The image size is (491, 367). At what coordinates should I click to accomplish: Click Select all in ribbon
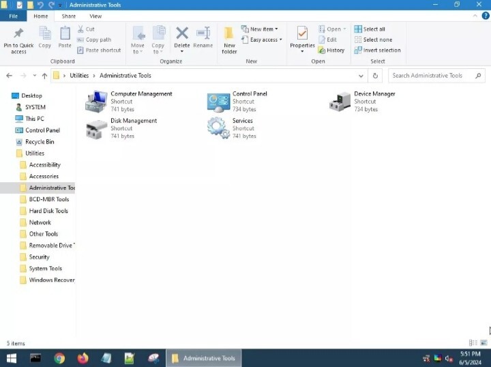tap(370, 29)
